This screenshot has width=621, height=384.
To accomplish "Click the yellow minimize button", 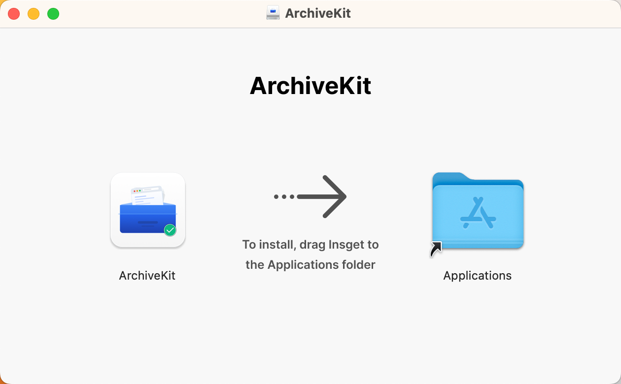I will tap(34, 14).
